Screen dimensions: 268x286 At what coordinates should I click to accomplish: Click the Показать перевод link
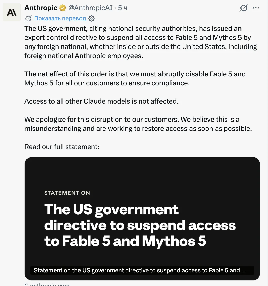coord(60,18)
